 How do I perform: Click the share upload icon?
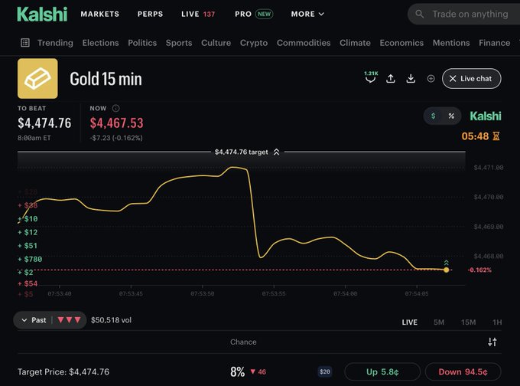click(x=391, y=79)
